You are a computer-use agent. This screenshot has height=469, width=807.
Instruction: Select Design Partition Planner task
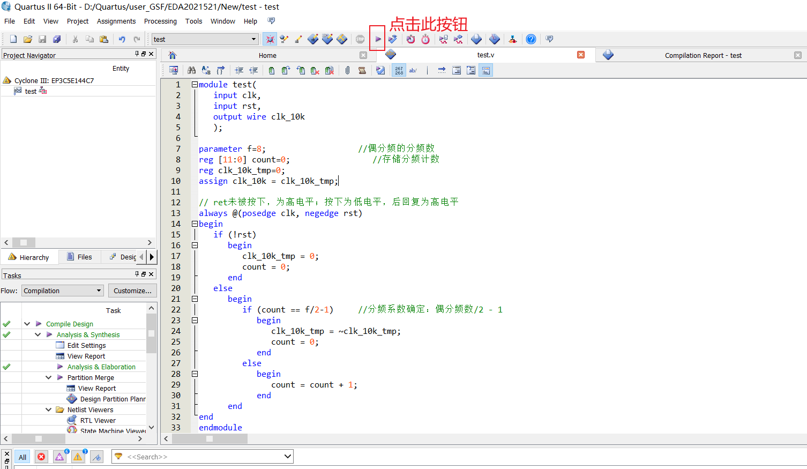tap(106, 399)
